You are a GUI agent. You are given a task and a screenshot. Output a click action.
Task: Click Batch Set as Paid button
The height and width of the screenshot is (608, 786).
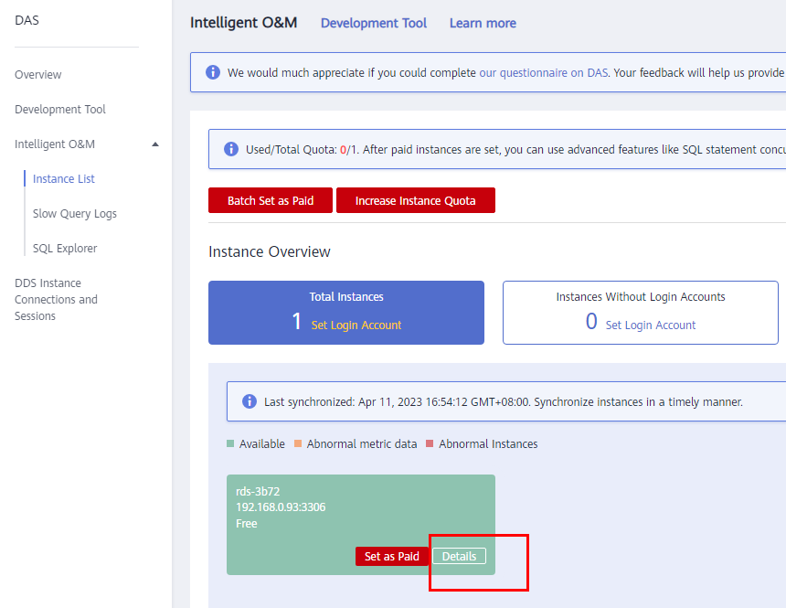271,200
